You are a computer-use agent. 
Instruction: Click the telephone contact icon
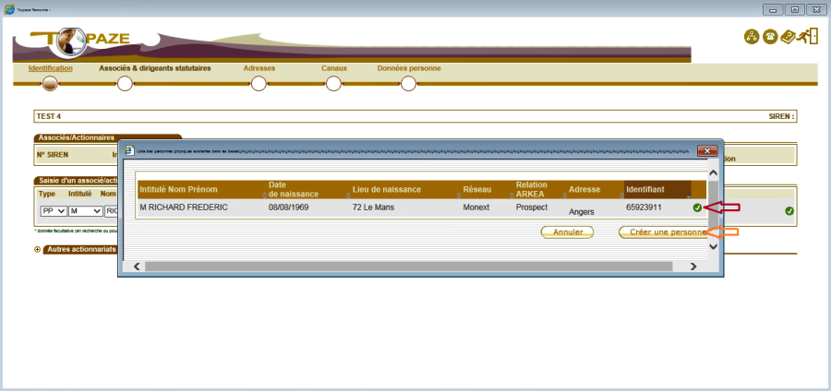coord(770,37)
